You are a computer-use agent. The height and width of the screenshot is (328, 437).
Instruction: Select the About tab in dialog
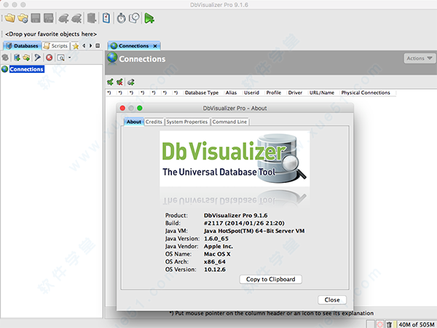[x=134, y=122]
